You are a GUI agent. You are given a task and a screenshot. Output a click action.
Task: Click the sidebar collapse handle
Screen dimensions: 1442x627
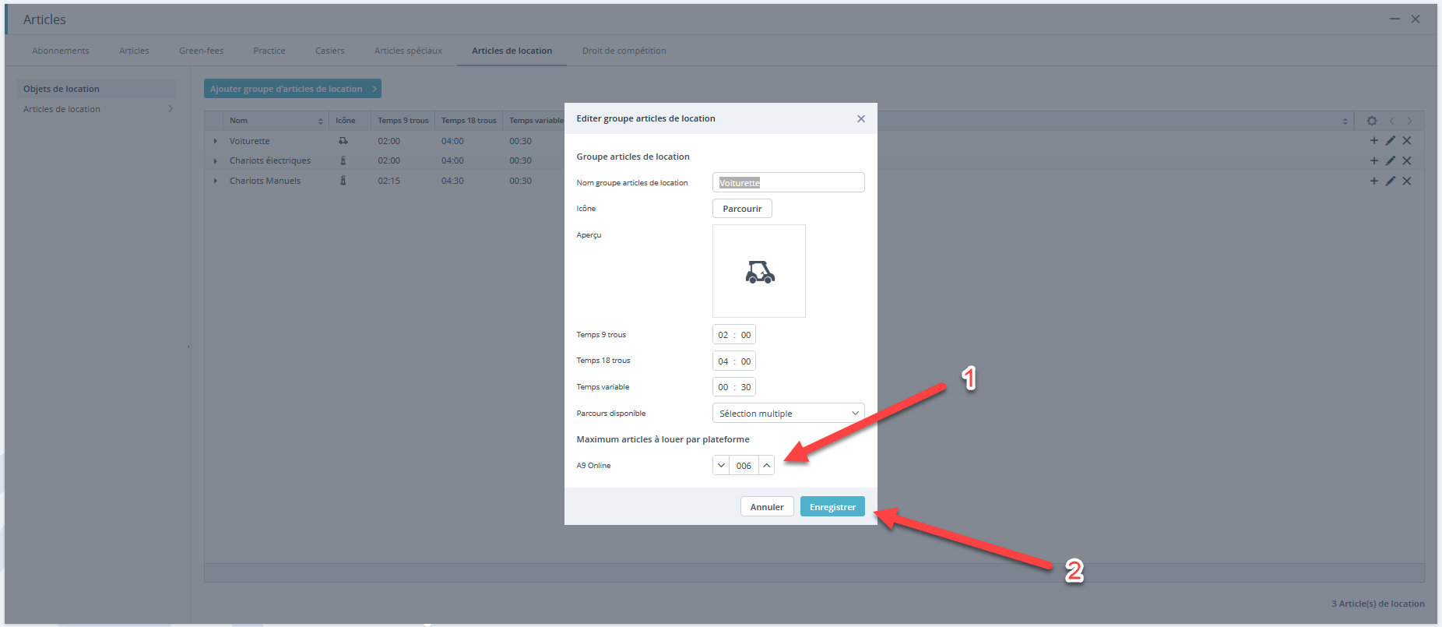pos(189,347)
